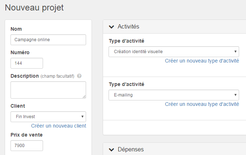Focus the Prix de vente field 7900
Image resolution: width=246 pixels, height=155 pixels.
coord(27,146)
